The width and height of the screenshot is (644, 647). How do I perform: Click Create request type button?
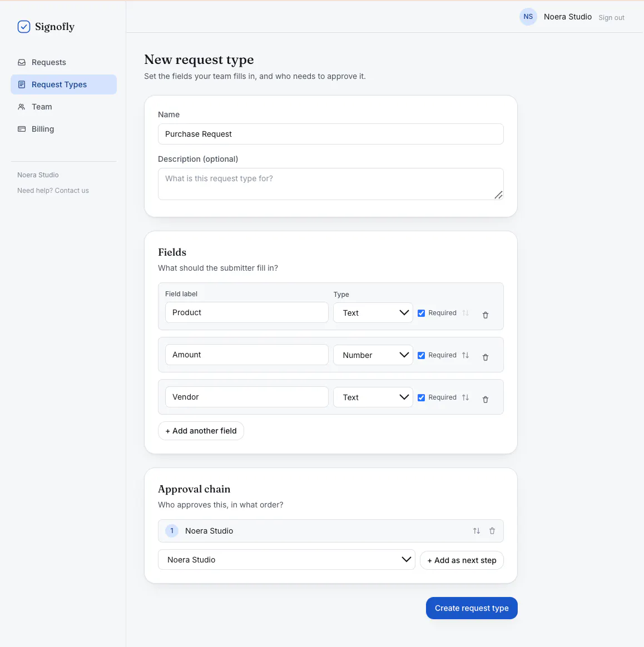(x=472, y=608)
